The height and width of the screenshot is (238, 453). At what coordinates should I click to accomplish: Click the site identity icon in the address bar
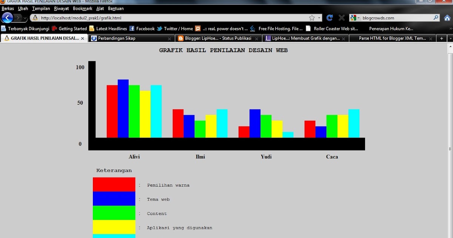35,18
